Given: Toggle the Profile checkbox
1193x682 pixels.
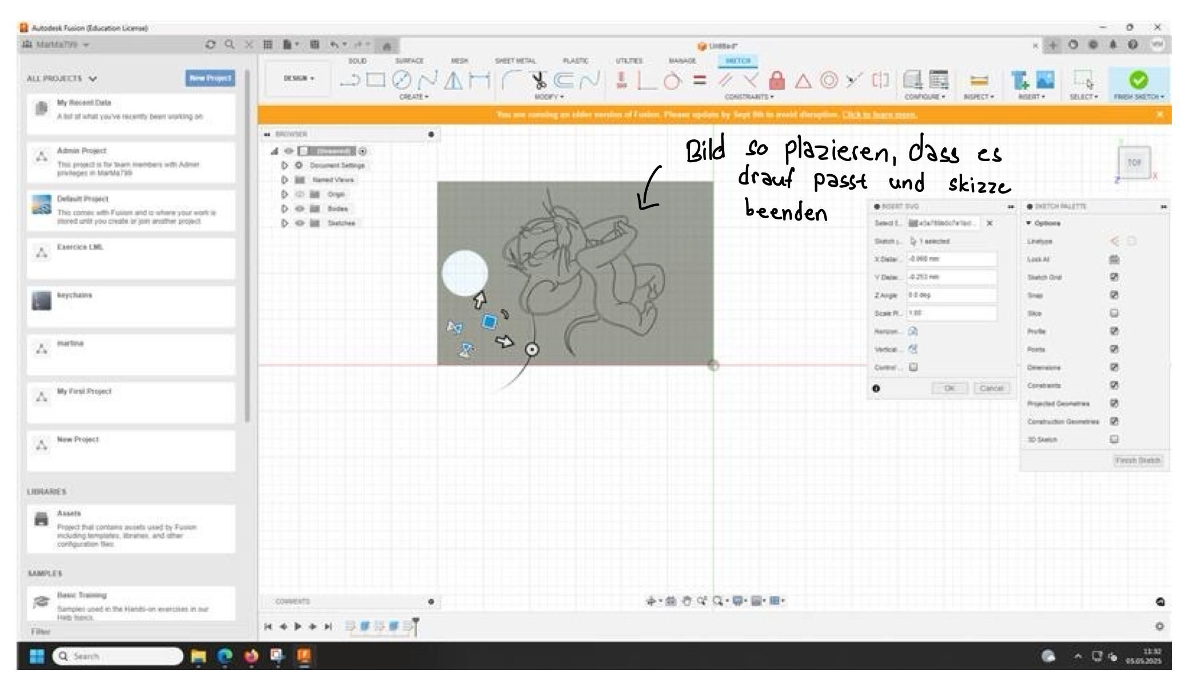Looking at the screenshot, I should [x=1114, y=331].
